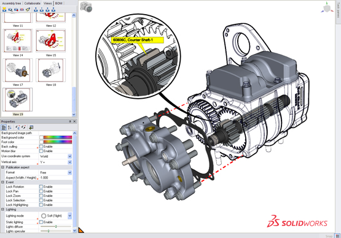Click the orange triangle at viewport corner
341x238 pixels.
pyautogui.click(x=81, y=230)
